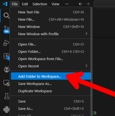Choose New File... entry
This screenshot has width=115, height=116.
[x=51, y=20]
